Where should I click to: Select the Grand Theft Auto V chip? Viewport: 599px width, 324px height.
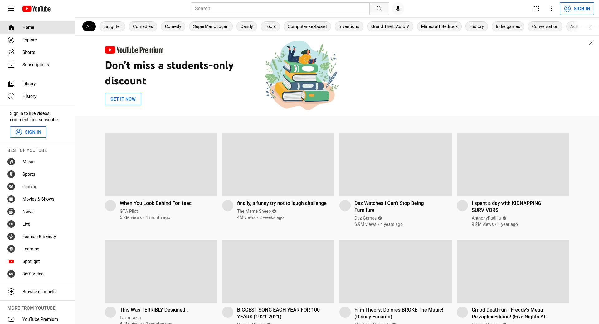390,26
